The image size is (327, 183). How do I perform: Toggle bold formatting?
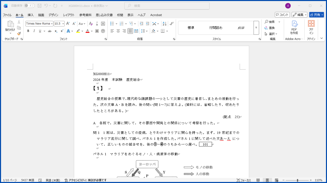pos(28,31)
